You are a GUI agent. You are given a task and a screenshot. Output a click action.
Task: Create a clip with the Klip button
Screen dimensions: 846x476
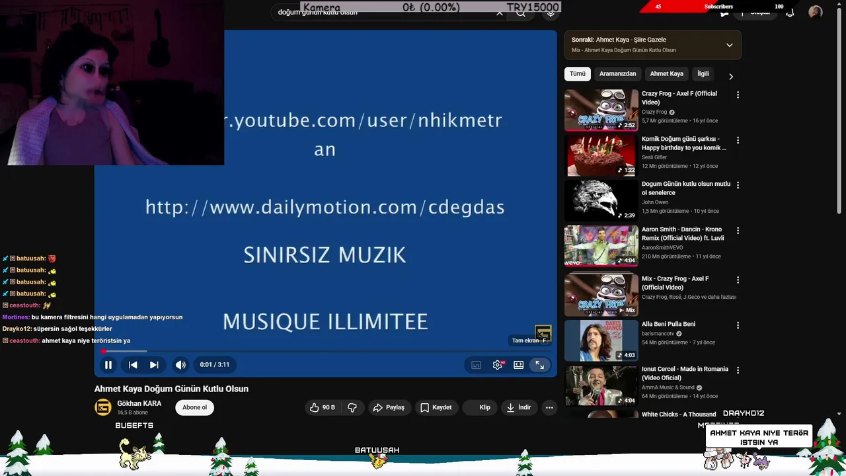tap(480, 407)
